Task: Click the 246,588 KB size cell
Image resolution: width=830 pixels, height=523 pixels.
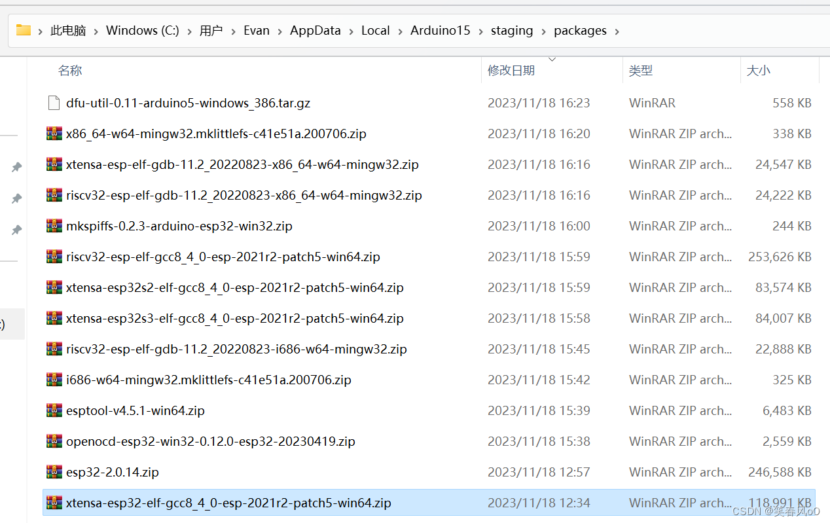Action: coord(780,472)
